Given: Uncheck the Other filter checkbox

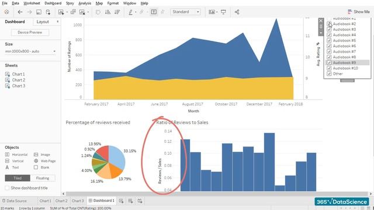Looking at the screenshot, I should [329, 73].
